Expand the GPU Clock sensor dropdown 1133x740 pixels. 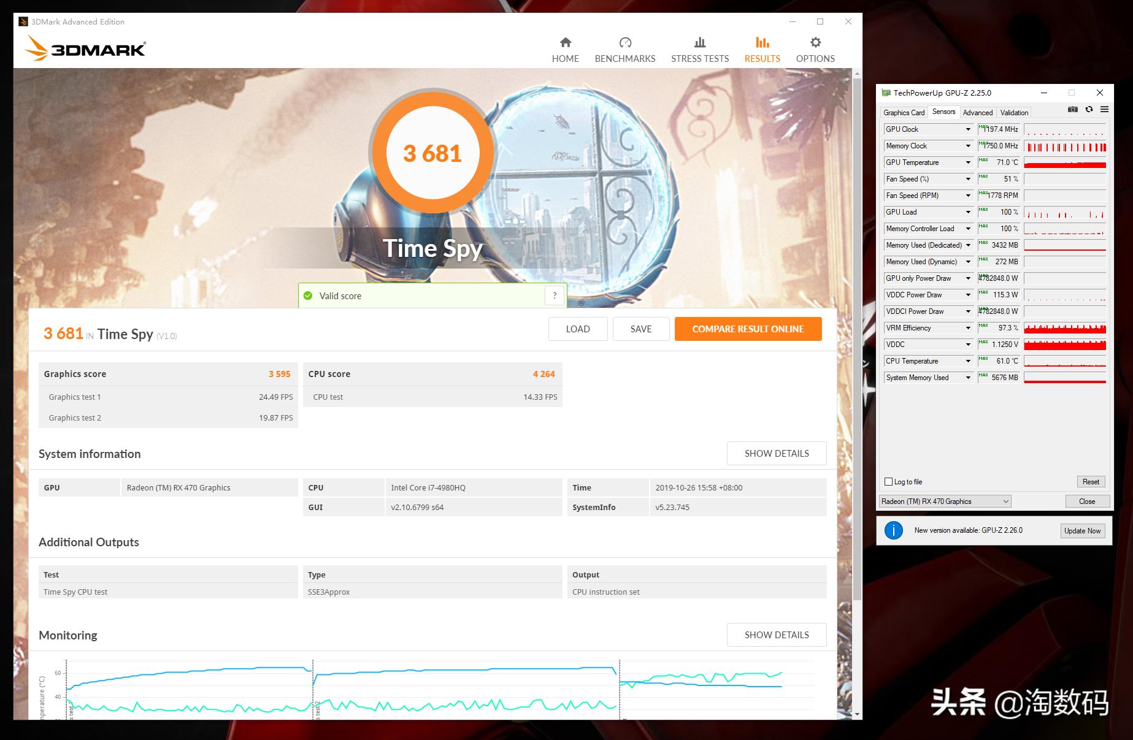pos(968,129)
